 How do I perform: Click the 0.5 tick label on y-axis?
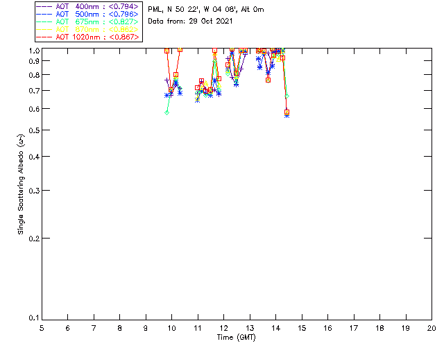tap(33, 130)
